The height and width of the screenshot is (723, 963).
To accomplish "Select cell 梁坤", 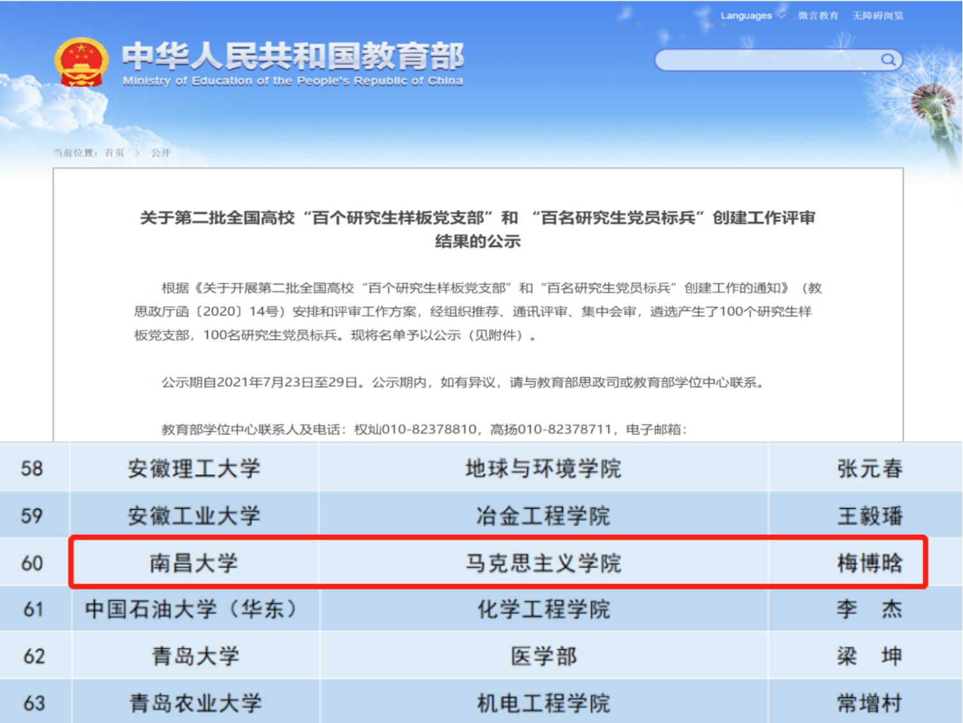I will [x=865, y=656].
